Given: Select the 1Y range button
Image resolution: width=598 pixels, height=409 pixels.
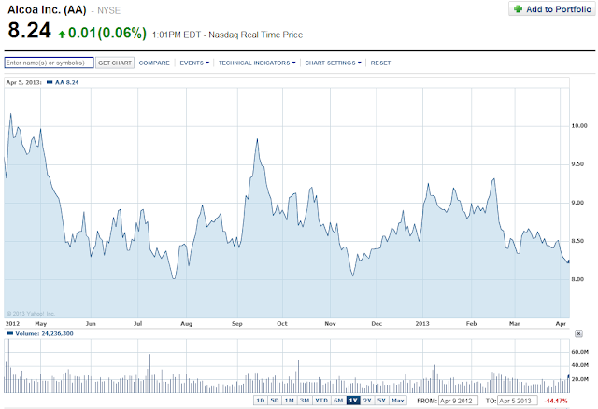Looking at the screenshot, I should click(x=353, y=401).
